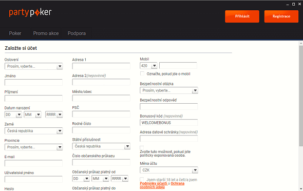
Task: Minimize the partypoker window
Action: pos(288,4)
